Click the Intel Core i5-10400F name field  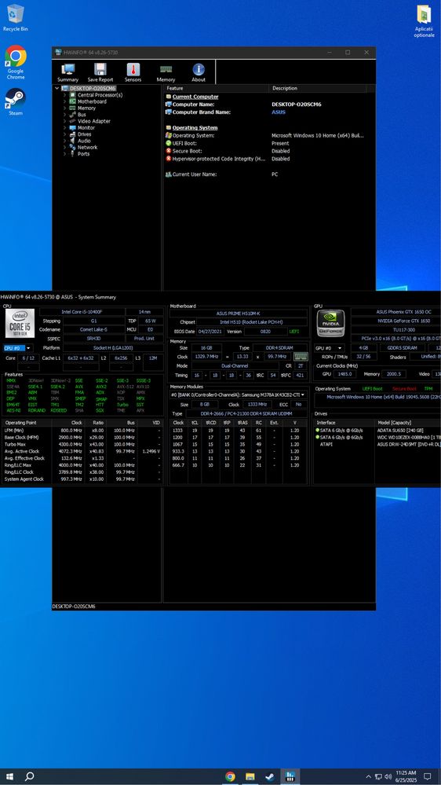click(80, 311)
